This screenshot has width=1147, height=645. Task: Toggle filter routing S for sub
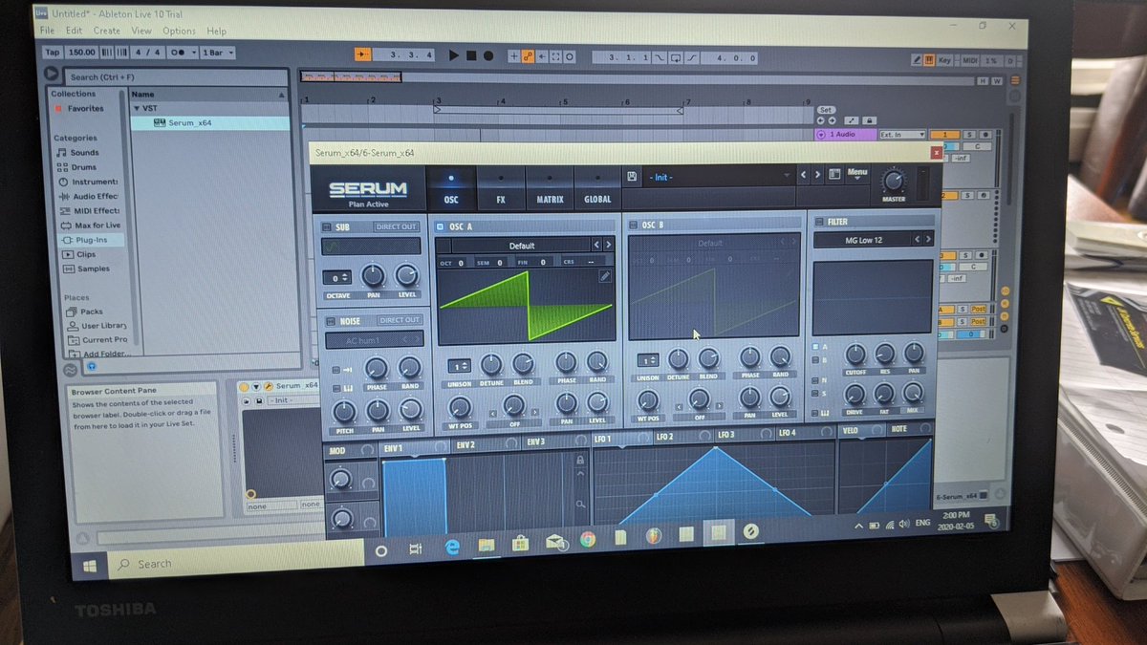click(816, 395)
